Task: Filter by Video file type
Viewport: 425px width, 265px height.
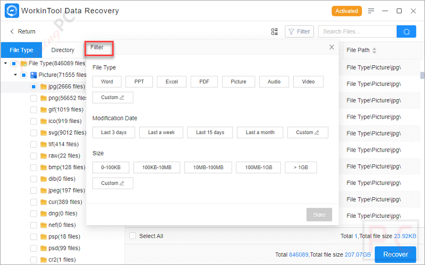Action: click(x=308, y=82)
